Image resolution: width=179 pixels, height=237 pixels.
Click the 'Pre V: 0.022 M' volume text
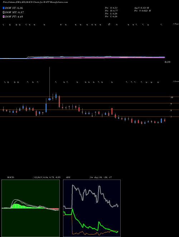pyautogui.click(x=142, y=11)
